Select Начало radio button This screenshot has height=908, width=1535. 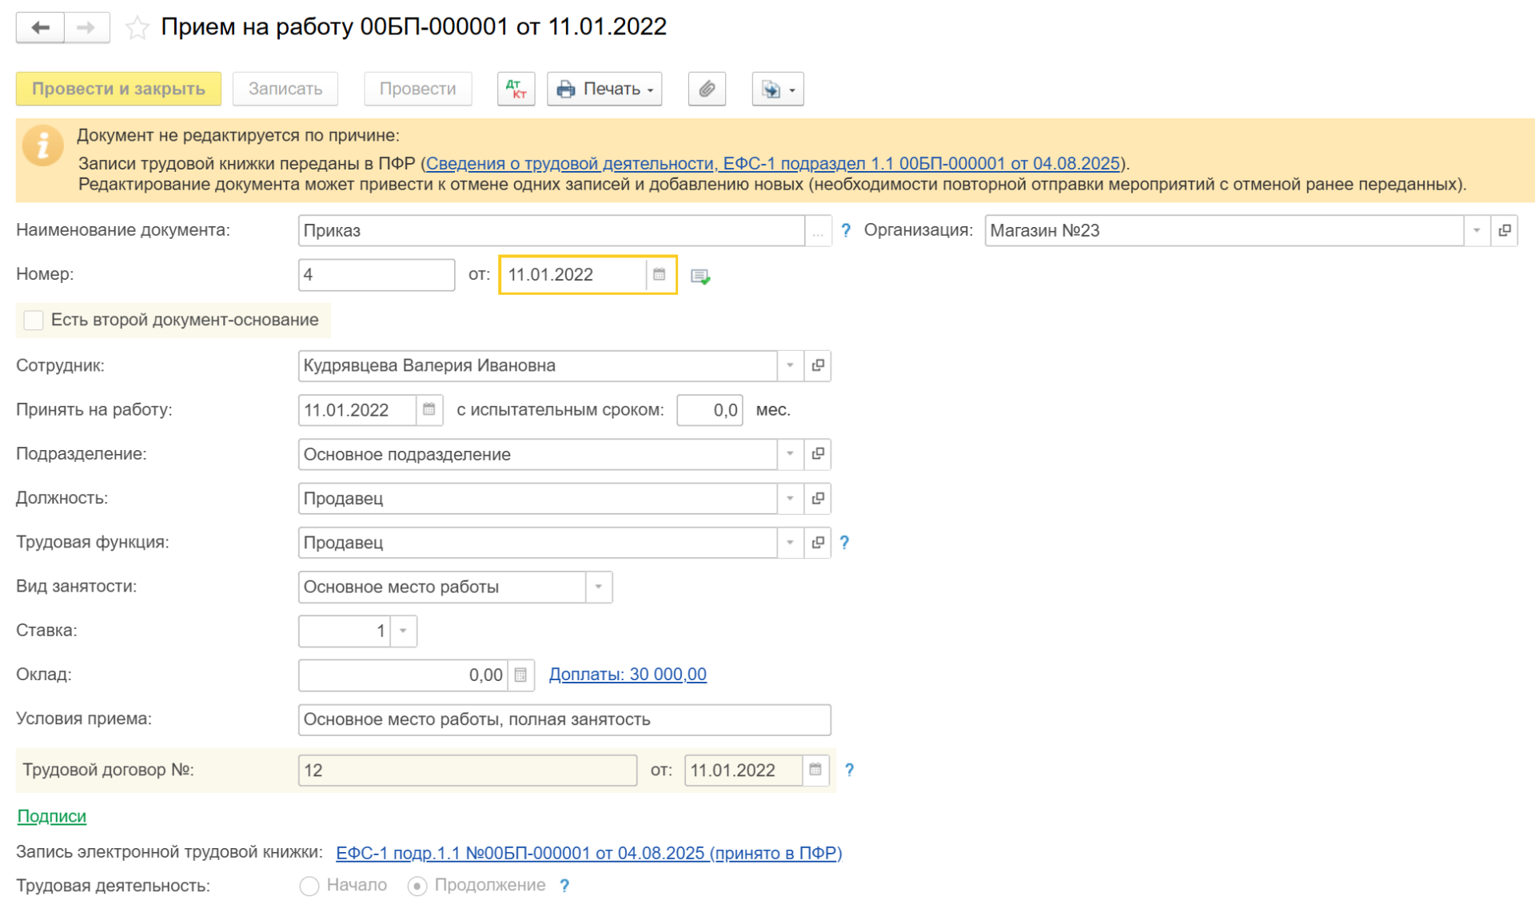click(x=309, y=886)
